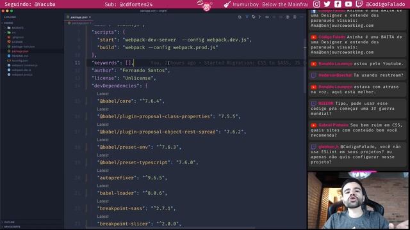Click the EXPLORER panel header
Screen dimensions: 410x230
pyautogui.click(x=10, y=17)
